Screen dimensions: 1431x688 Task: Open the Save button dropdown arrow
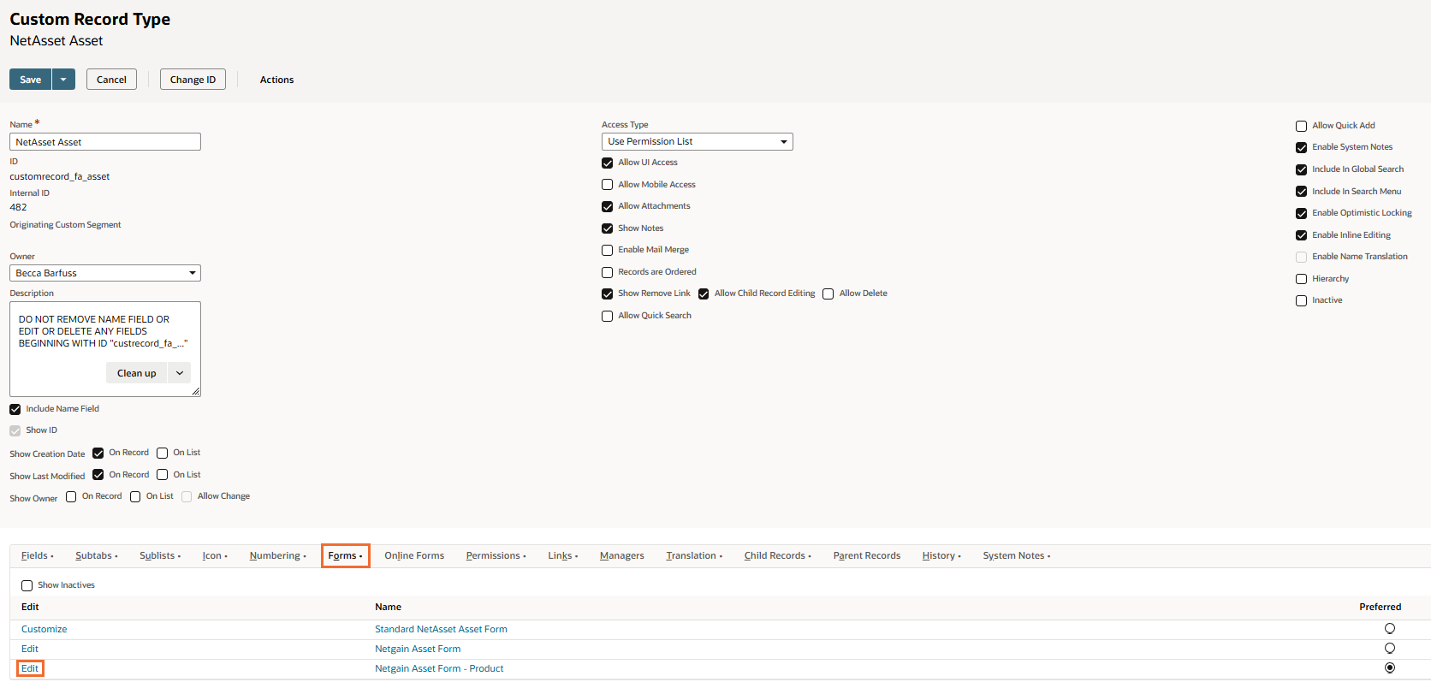click(x=63, y=80)
